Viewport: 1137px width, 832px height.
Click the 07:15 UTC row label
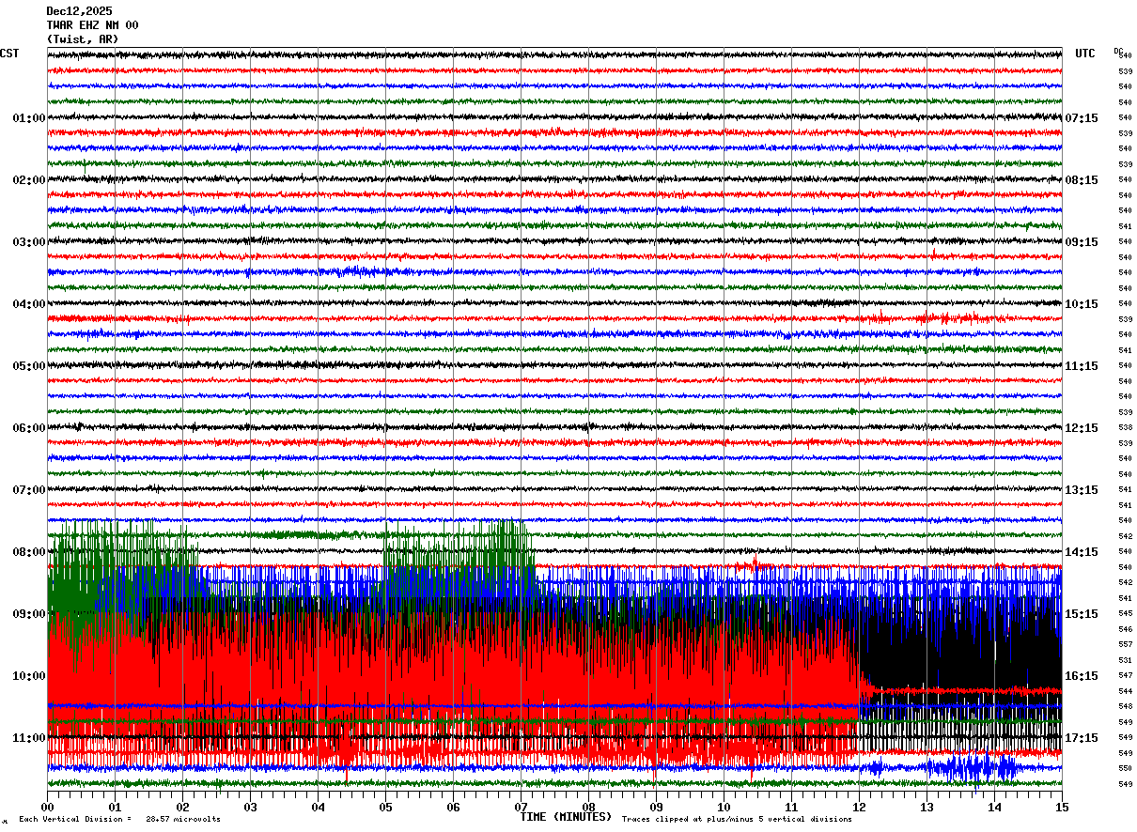[1082, 118]
